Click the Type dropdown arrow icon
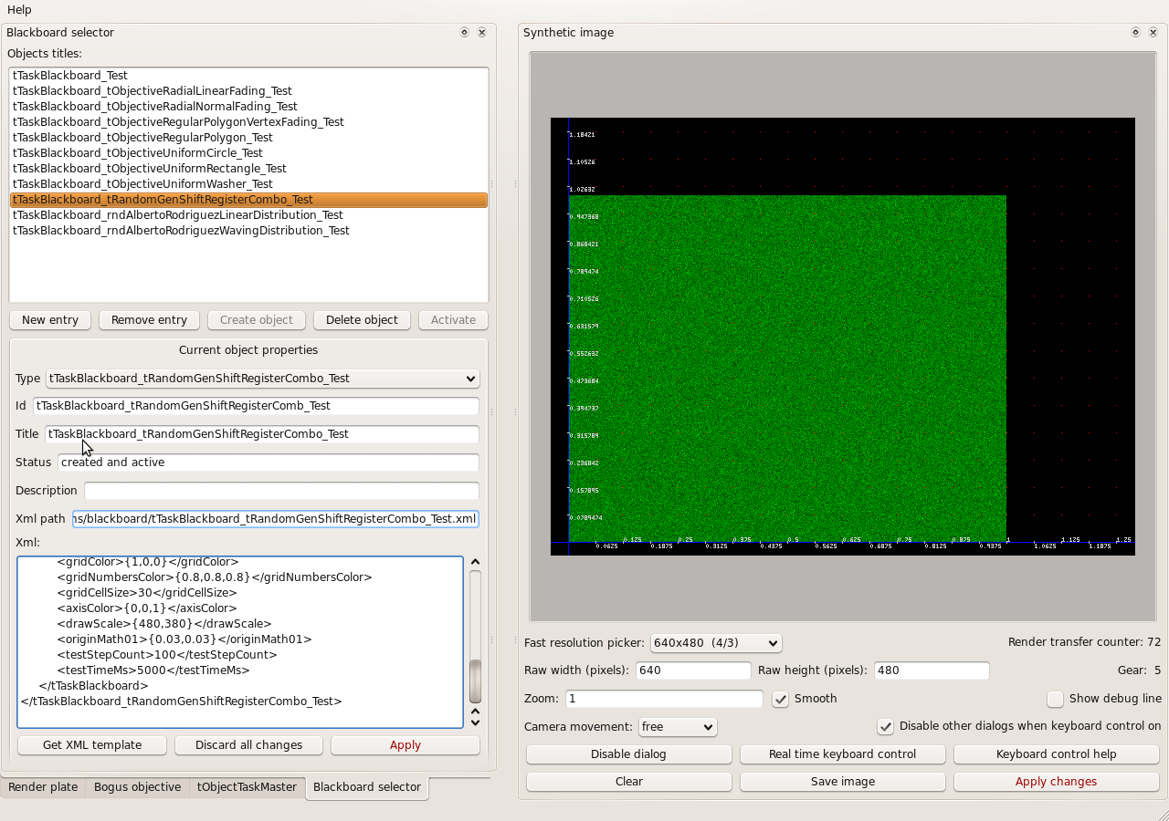This screenshot has width=1169, height=821. point(469,379)
